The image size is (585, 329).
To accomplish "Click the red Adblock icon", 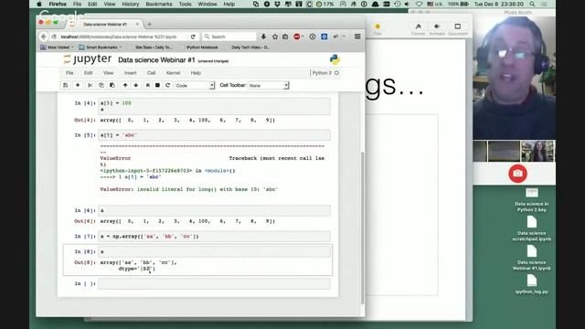I will (x=297, y=37).
